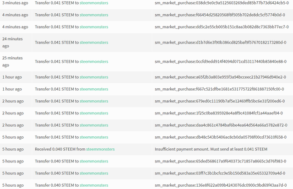Image resolution: width=293 pixels, height=189 pixels.
Task: Open steemmonsters link in the 24 minutes ago row
Action: [94, 43]
